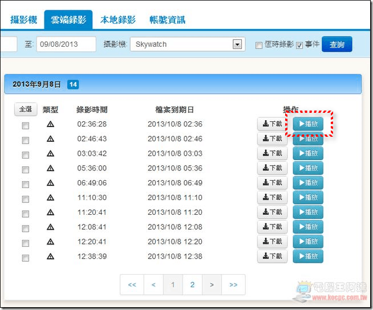Click the 全選 select-all button
This screenshot has width=373, height=310.
26,109
